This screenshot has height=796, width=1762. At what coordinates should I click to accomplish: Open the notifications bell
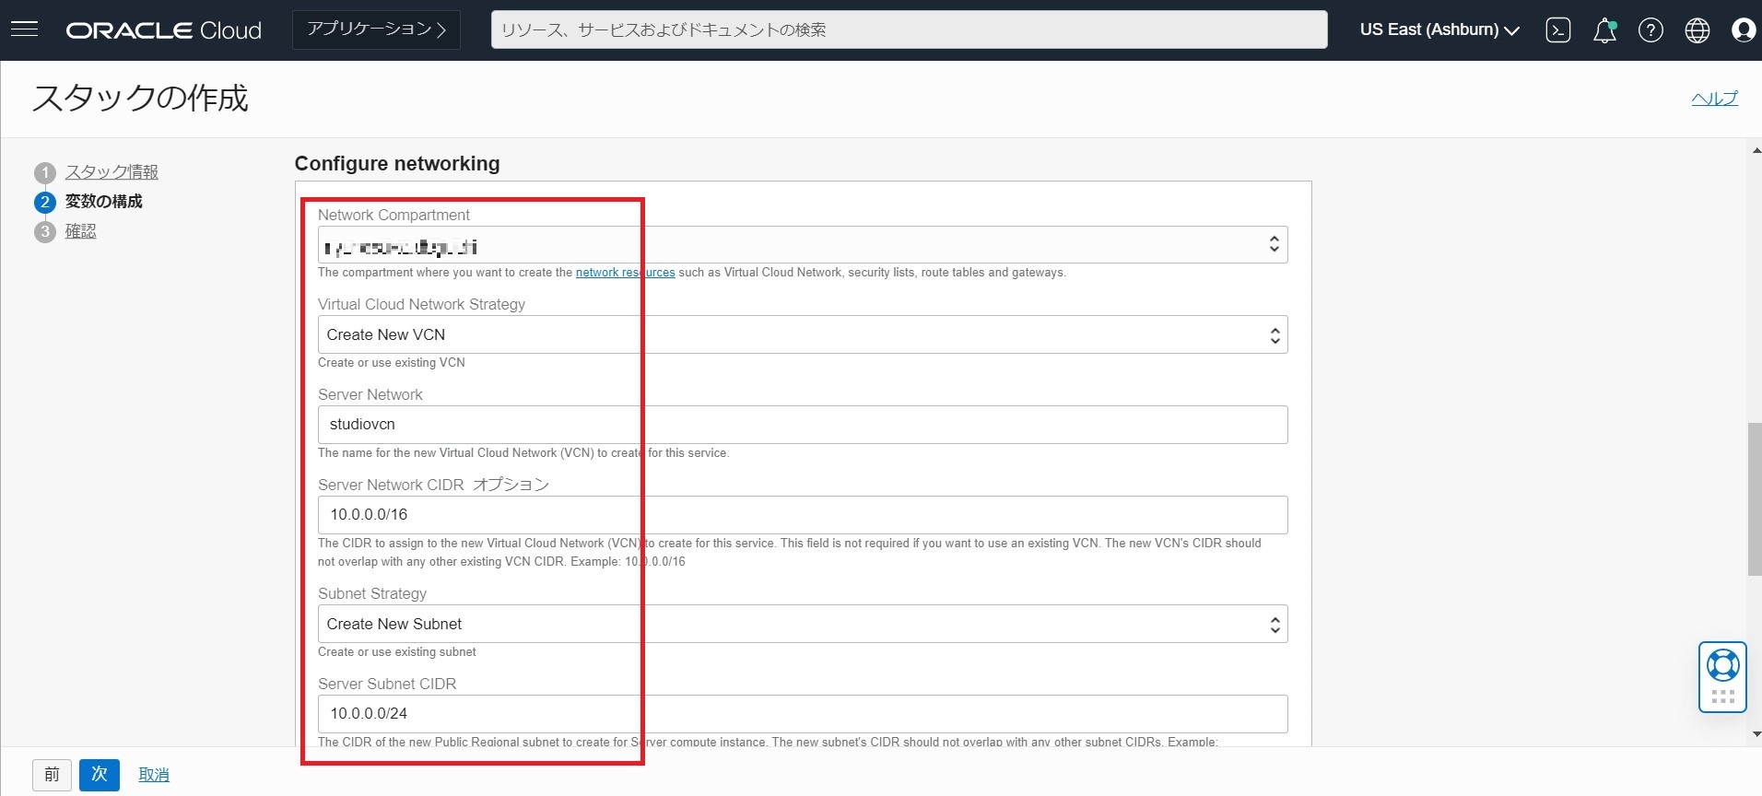pyautogui.click(x=1604, y=30)
